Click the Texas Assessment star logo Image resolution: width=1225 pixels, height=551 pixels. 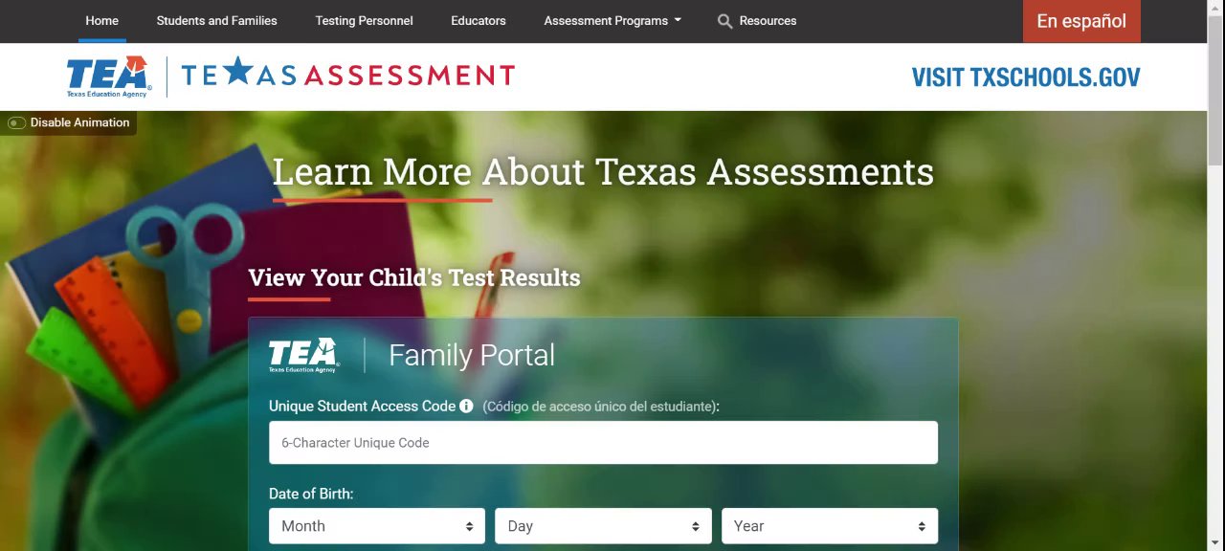pyautogui.click(x=348, y=75)
